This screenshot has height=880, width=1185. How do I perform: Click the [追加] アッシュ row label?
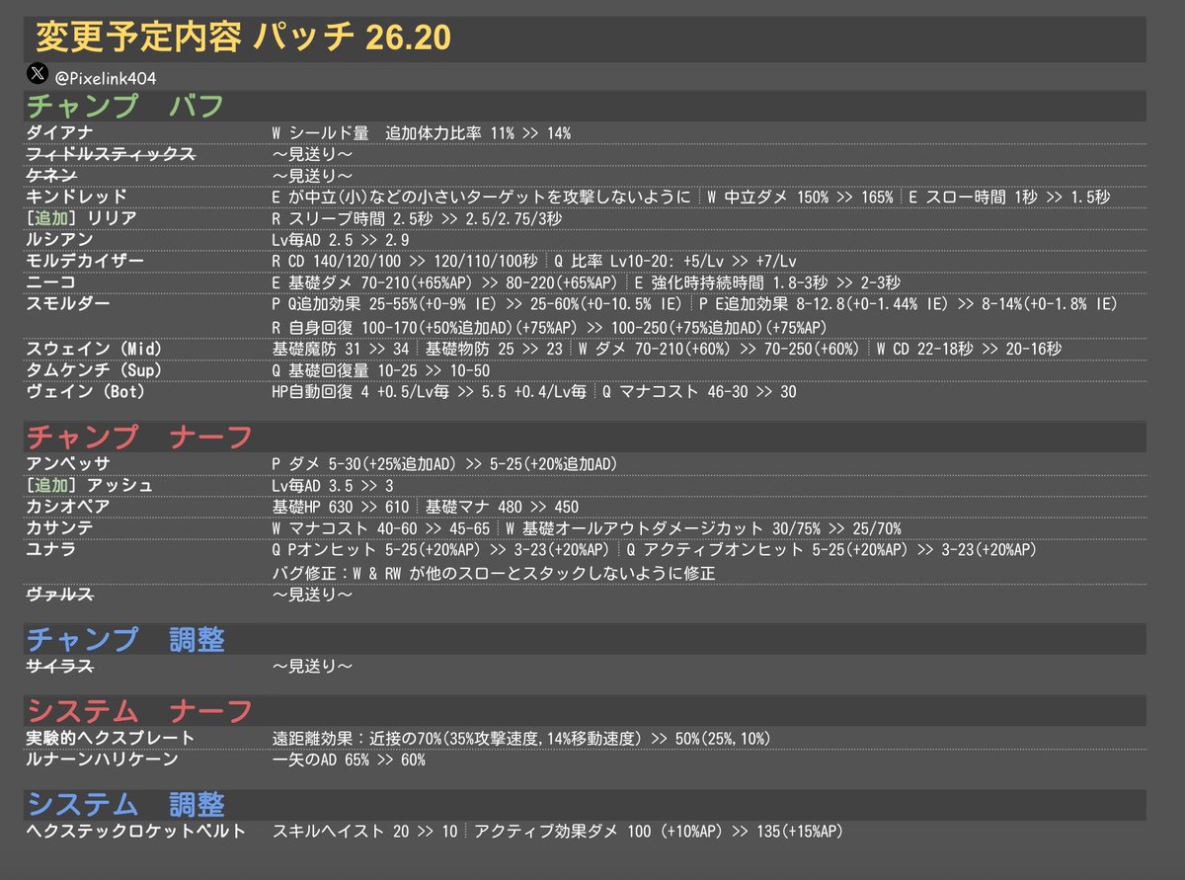coord(89,486)
